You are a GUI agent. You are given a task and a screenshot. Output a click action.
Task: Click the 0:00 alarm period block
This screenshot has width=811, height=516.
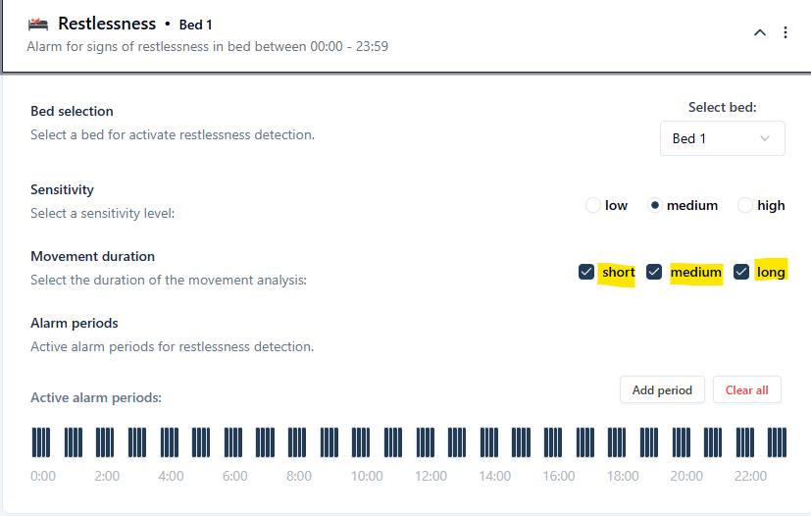pyautogui.click(x=40, y=441)
